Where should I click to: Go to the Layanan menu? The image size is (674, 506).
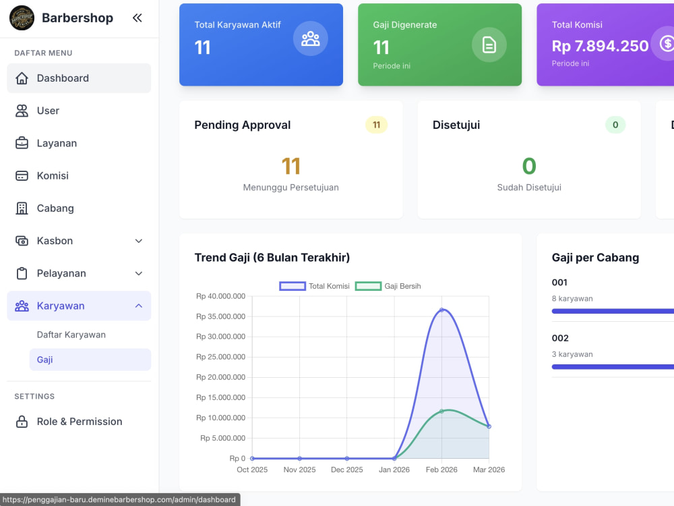point(79,143)
